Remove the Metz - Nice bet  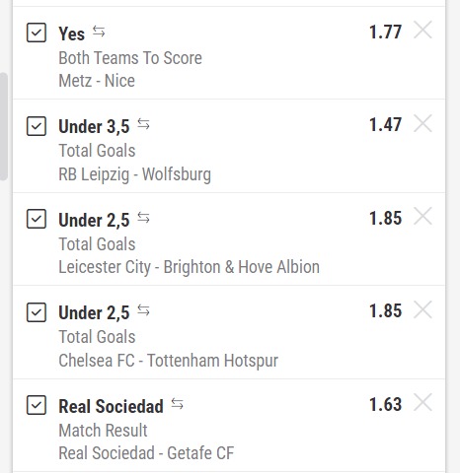(x=422, y=30)
